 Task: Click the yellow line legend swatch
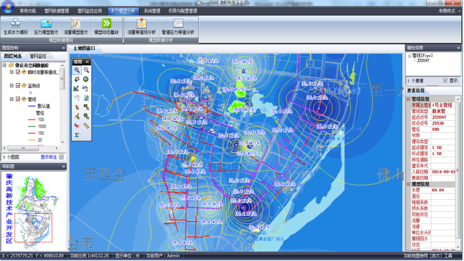click(32, 79)
